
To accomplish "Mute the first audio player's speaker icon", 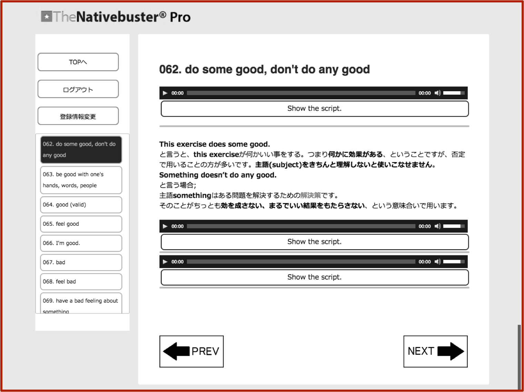I will (437, 93).
